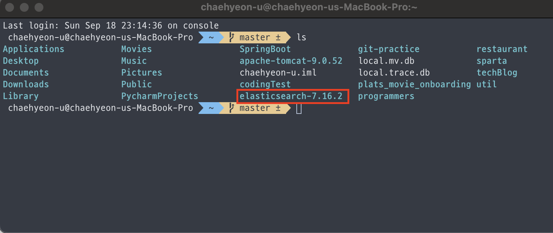This screenshot has height=233, width=553.
Task: Select the util directory name
Action: (486, 85)
